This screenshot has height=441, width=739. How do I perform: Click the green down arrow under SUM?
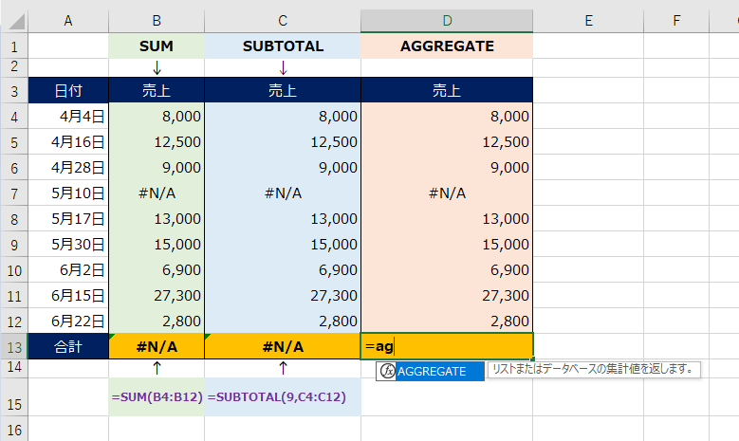coord(157,67)
